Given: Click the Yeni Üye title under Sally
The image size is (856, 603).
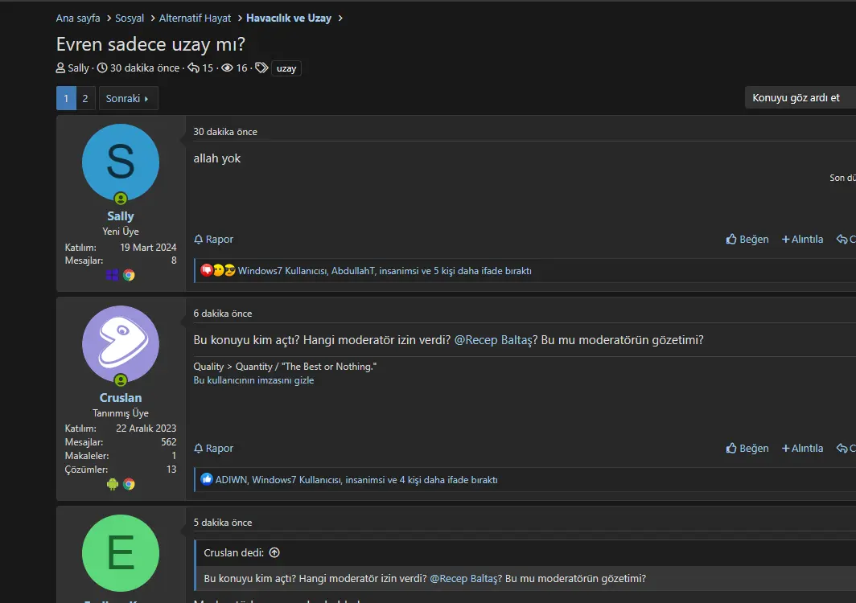Looking at the screenshot, I should [121, 232].
